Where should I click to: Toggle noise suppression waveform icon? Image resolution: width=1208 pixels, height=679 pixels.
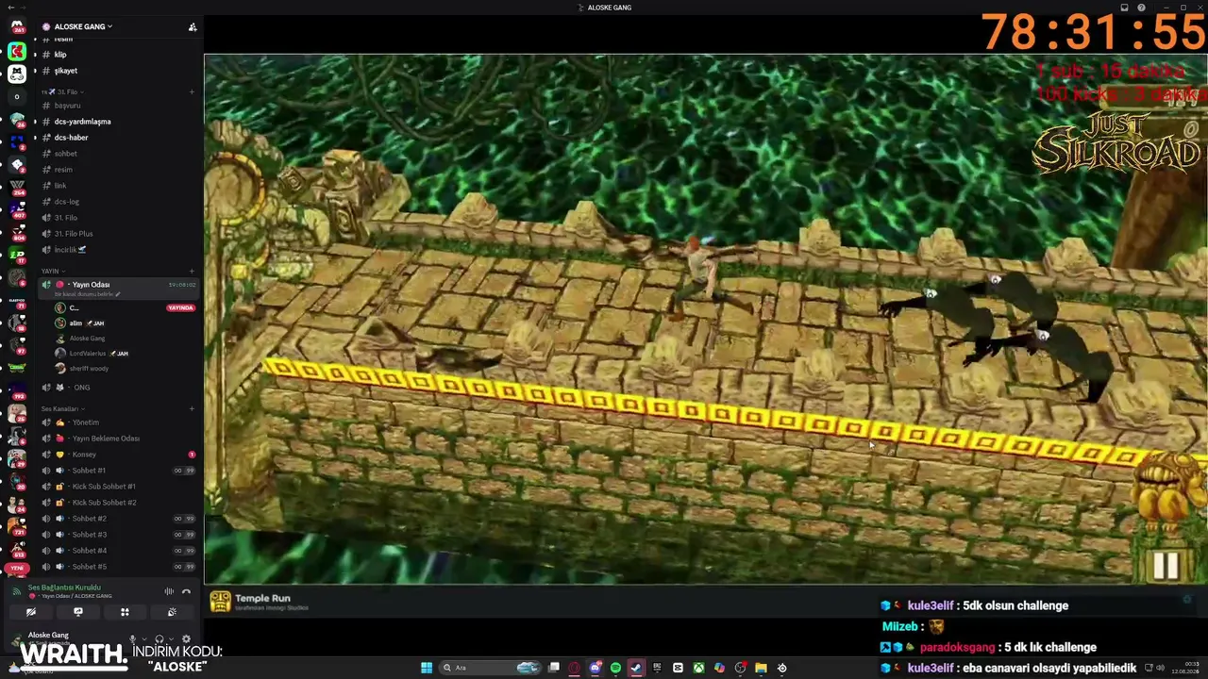169,591
